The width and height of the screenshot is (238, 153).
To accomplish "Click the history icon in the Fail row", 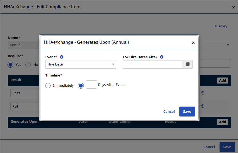I will tap(203, 106).
